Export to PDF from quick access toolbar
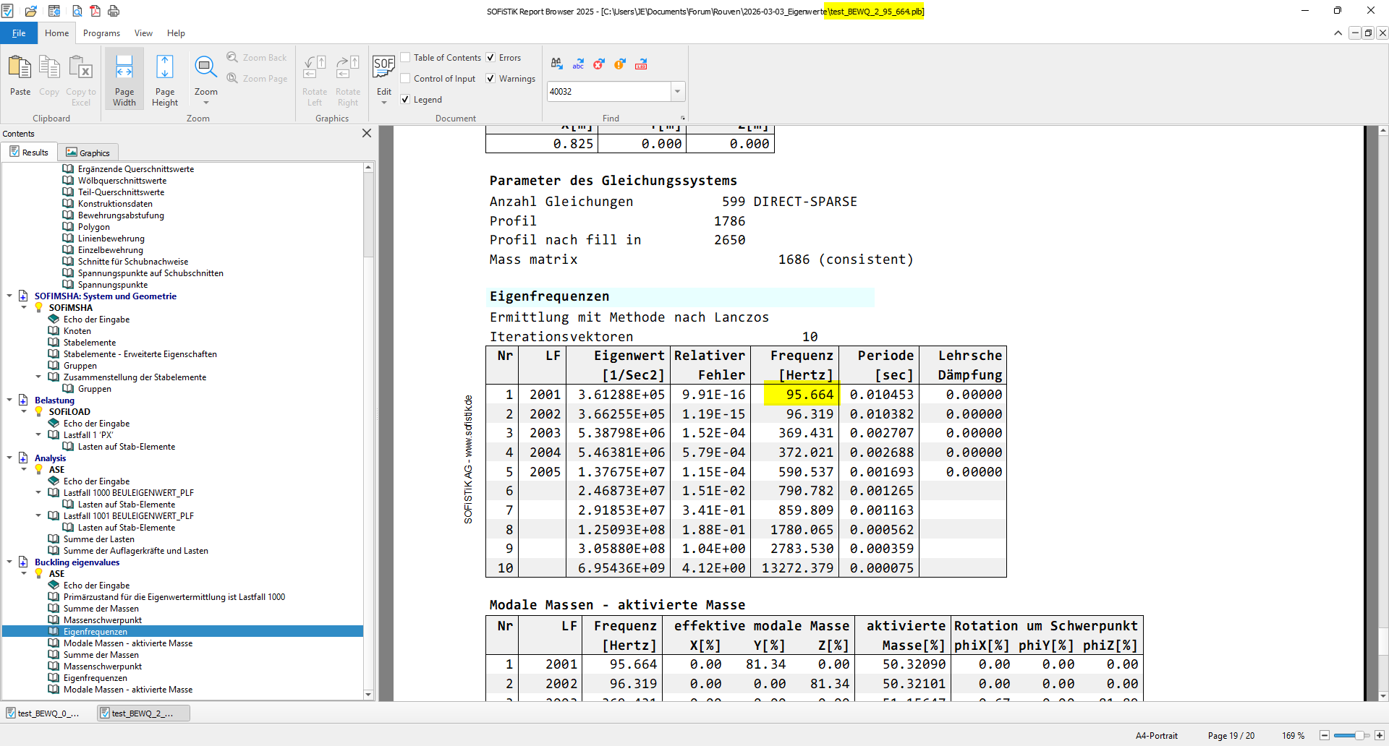Image resolution: width=1389 pixels, height=746 pixels. pos(95,11)
